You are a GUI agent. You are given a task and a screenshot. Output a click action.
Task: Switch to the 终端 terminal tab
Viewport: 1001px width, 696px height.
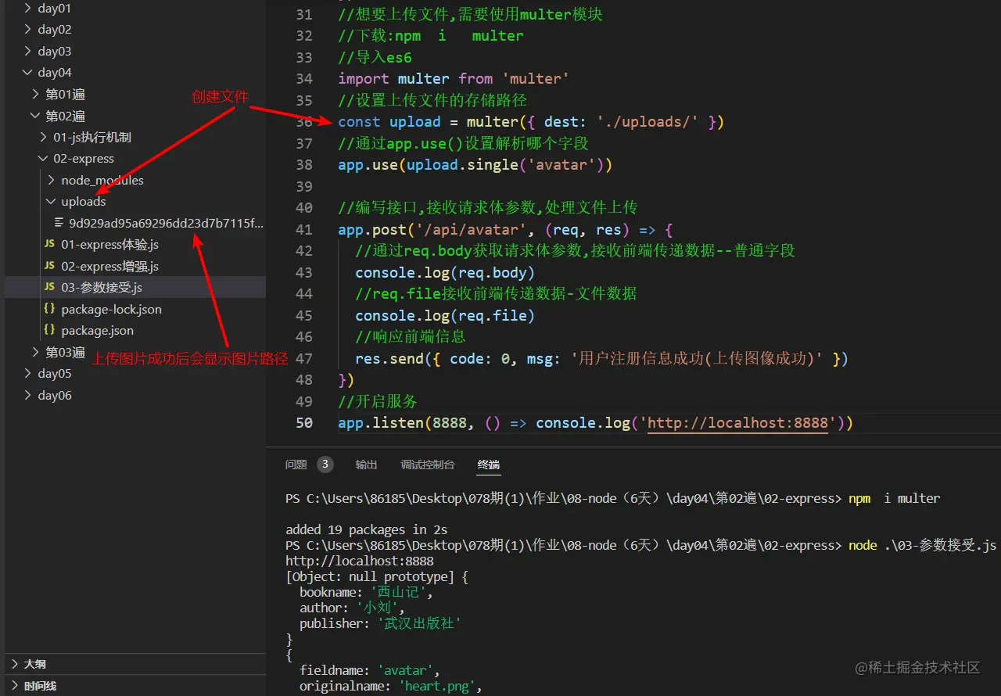tap(489, 465)
